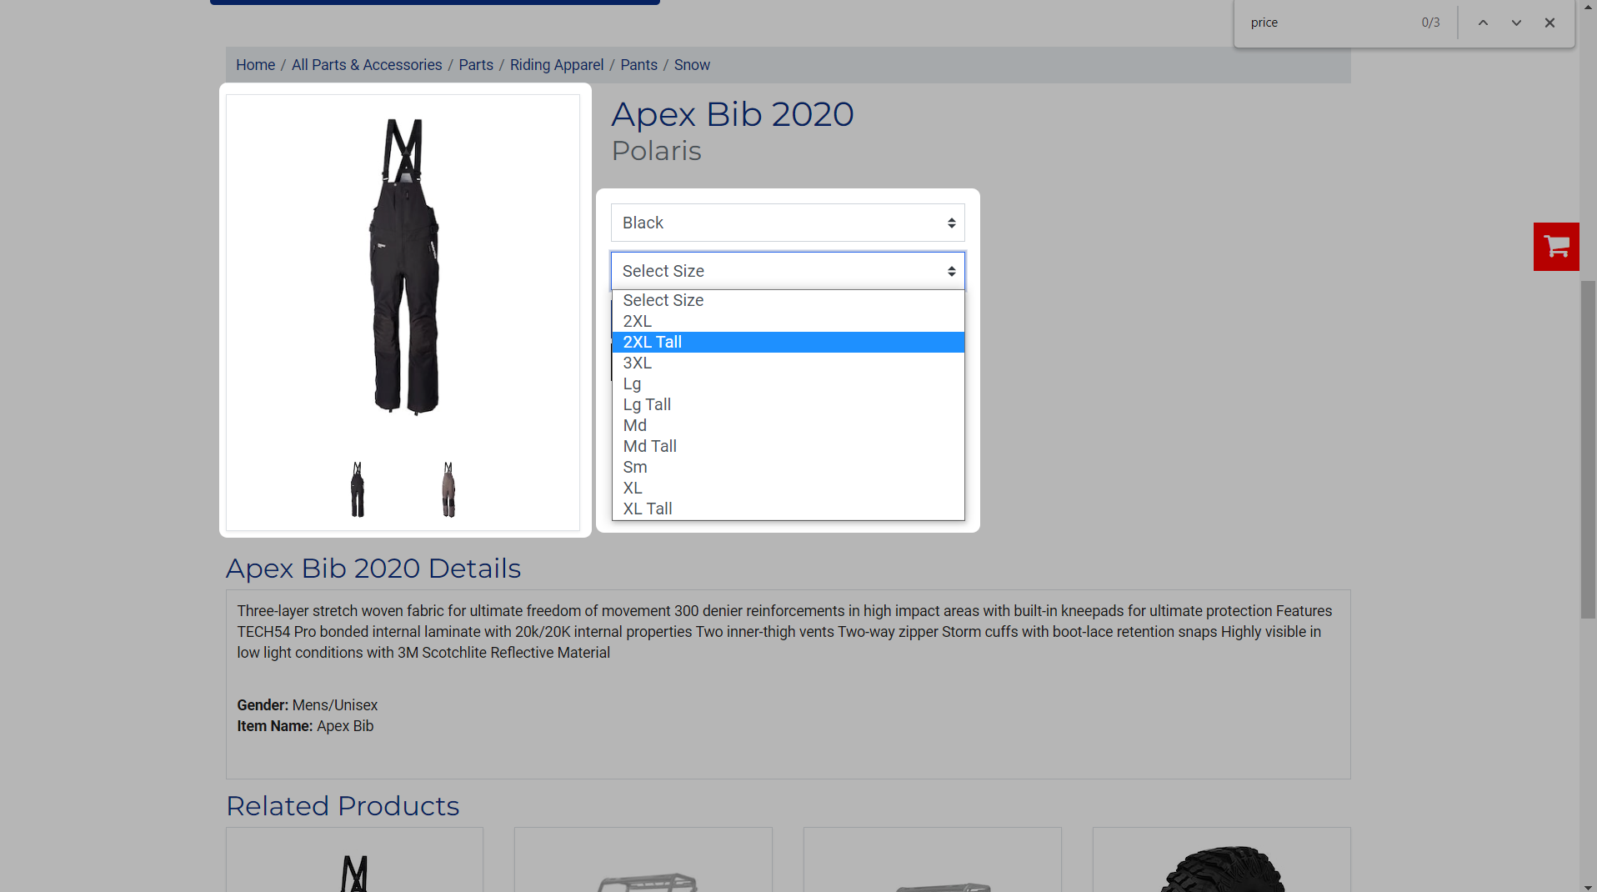
Task: Open the Riding Apparel breadcrumb
Action: click(x=557, y=65)
